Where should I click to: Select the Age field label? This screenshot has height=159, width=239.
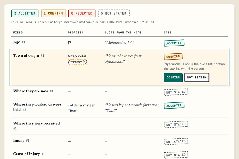tap(17, 42)
